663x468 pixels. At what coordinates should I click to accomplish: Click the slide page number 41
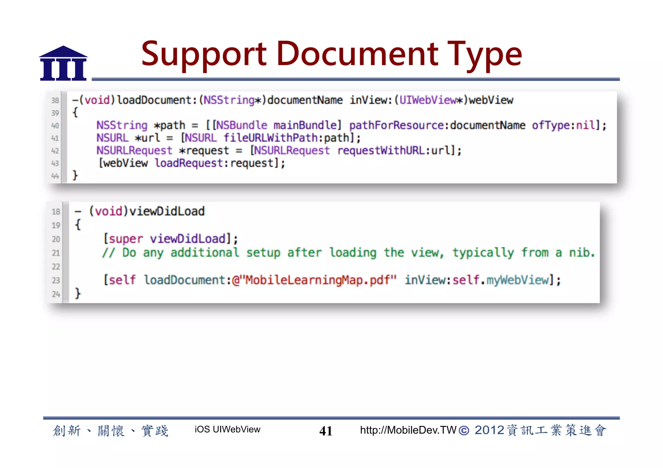[326, 431]
